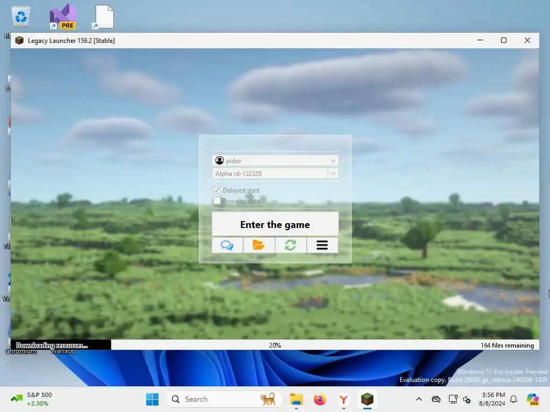Select the Legacy Launcher taskbar icon

coord(367,399)
